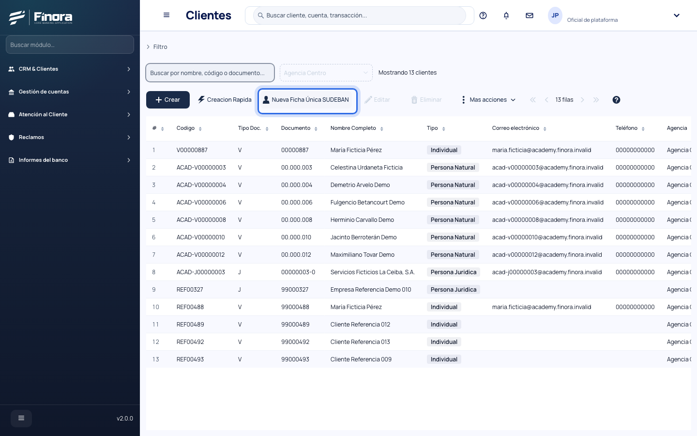Click search by nombre, código o documento

pyautogui.click(x=210, y=73)
